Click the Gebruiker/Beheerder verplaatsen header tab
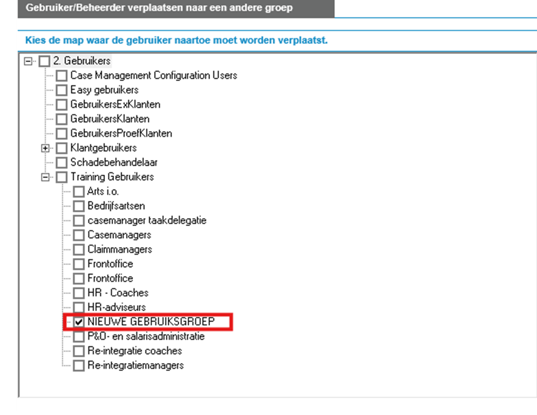The width and height of the screenshot is (537, 415). click(x=176, y=8)
